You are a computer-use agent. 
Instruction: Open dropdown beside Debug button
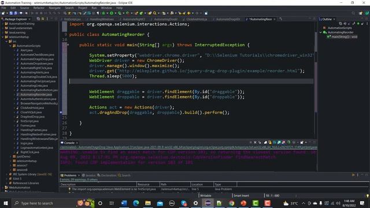[108, 13]
